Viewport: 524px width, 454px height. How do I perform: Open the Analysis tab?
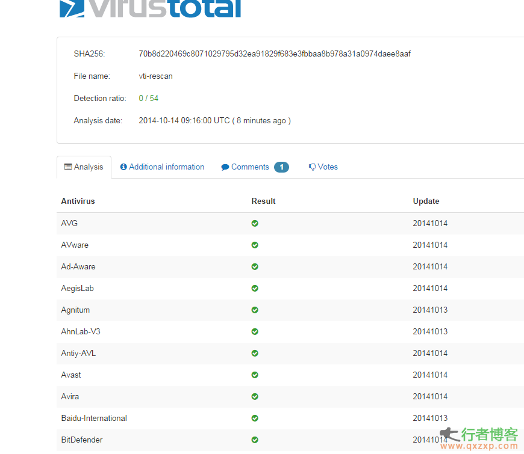click(84, 167)
